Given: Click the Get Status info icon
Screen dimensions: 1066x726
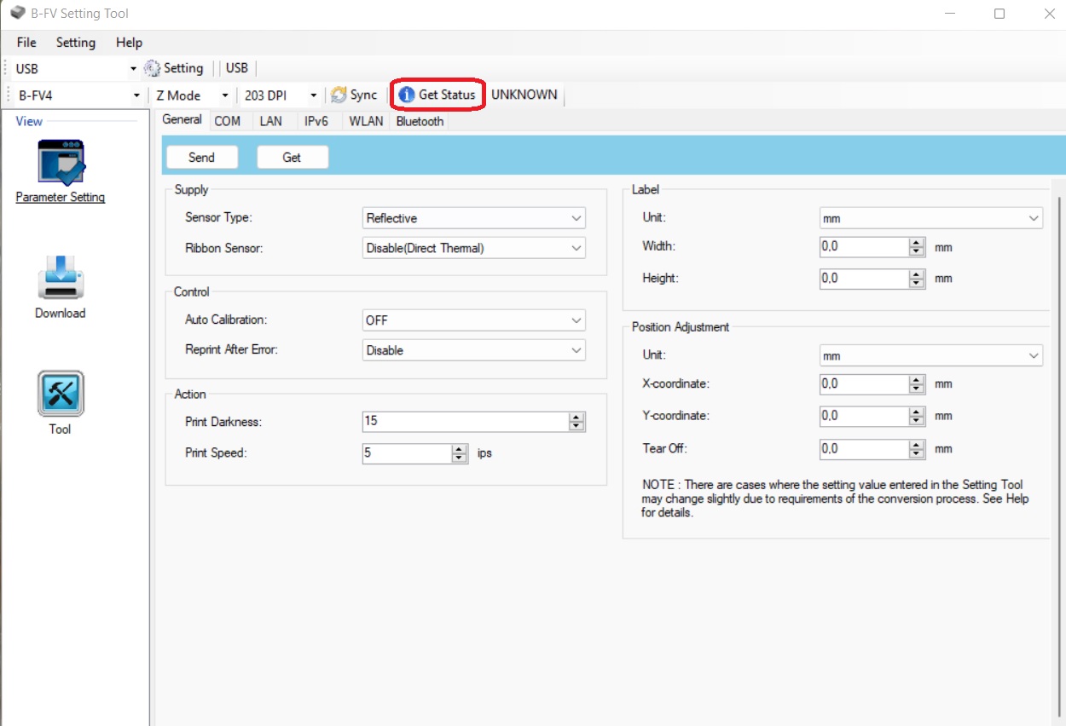Looking at the screenshot, I should click(x=407, y=95).
